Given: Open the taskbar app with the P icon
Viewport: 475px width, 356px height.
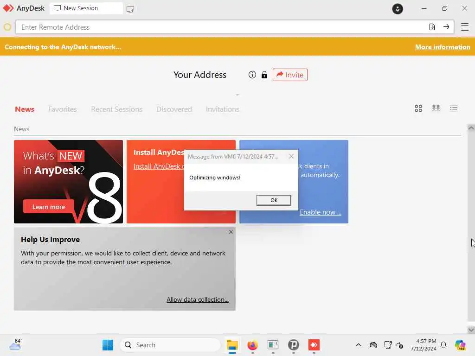Looking at the screenshot, I should [x=293, y=345].
